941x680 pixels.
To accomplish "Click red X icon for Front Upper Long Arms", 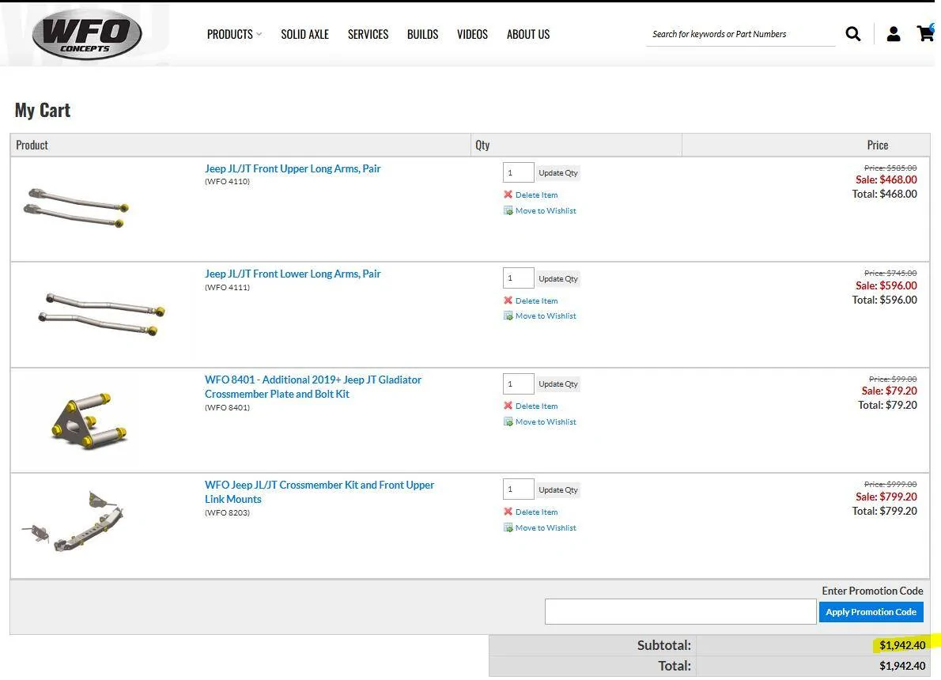I will [508, 195].
